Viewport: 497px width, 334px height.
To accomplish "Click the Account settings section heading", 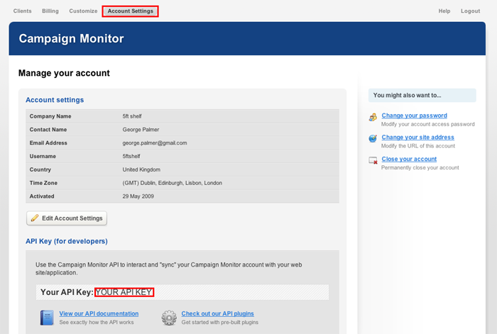I will coord(55,100).
